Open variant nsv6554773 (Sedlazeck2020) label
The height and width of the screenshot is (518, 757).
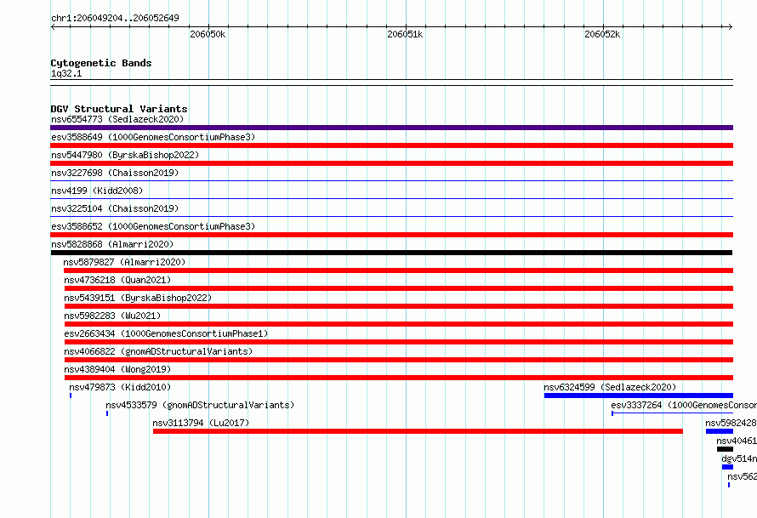click(x=117, y=119)
